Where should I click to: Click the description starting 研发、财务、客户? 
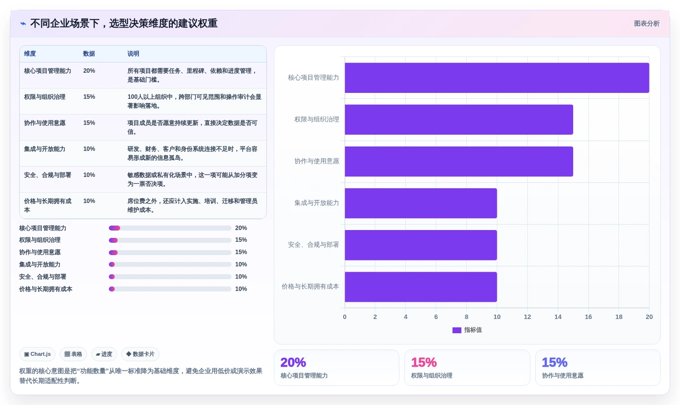(193, 153)
